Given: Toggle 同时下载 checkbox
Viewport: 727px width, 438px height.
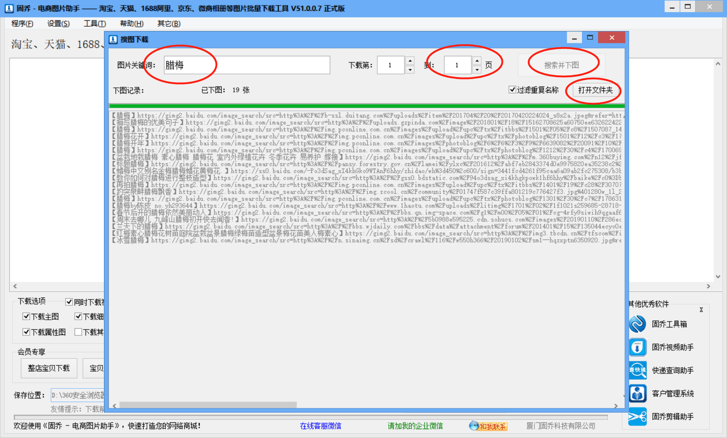Looking at the screenshot, I should pyautogui.click(x=69, y=302).
